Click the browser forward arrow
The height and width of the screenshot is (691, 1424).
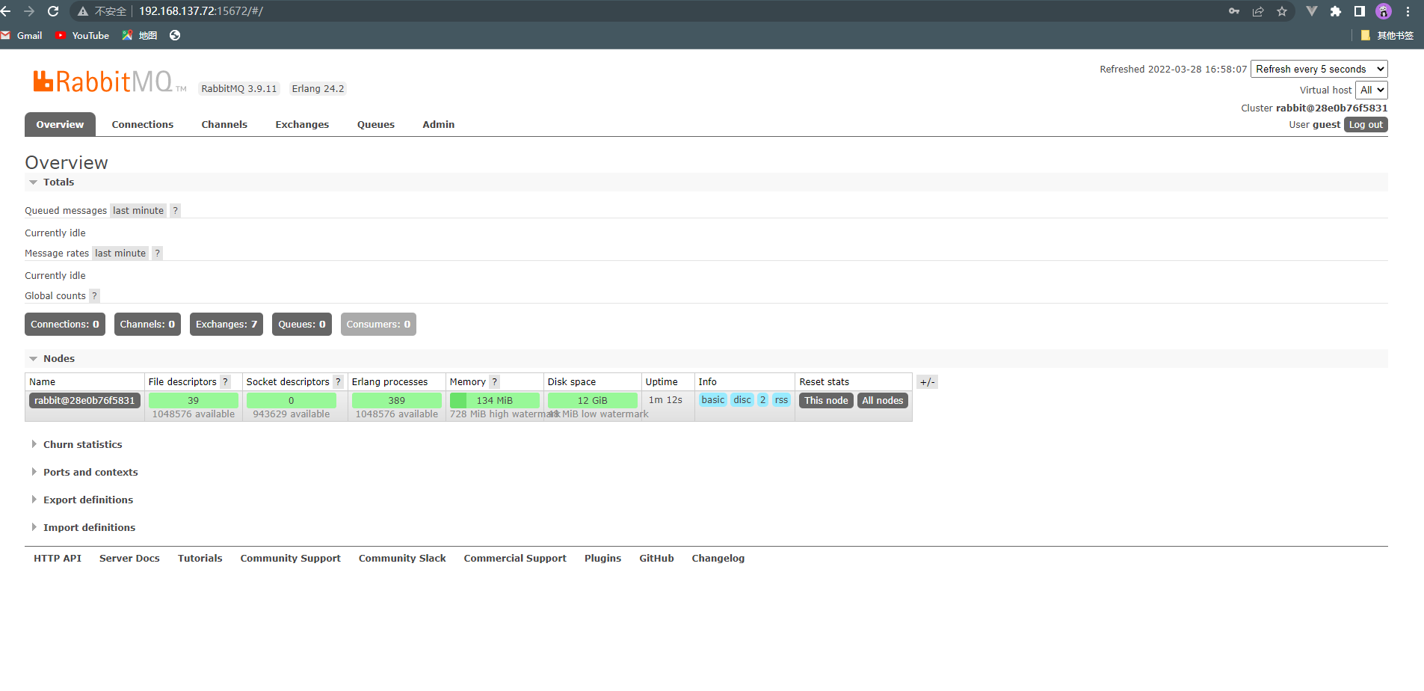point(29,11)
